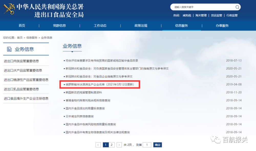The height and width of the screenshot is (151, 256).
Task: Open the 办事服务 navigation item
Action: pyautogui.click(x=222, y=25)
